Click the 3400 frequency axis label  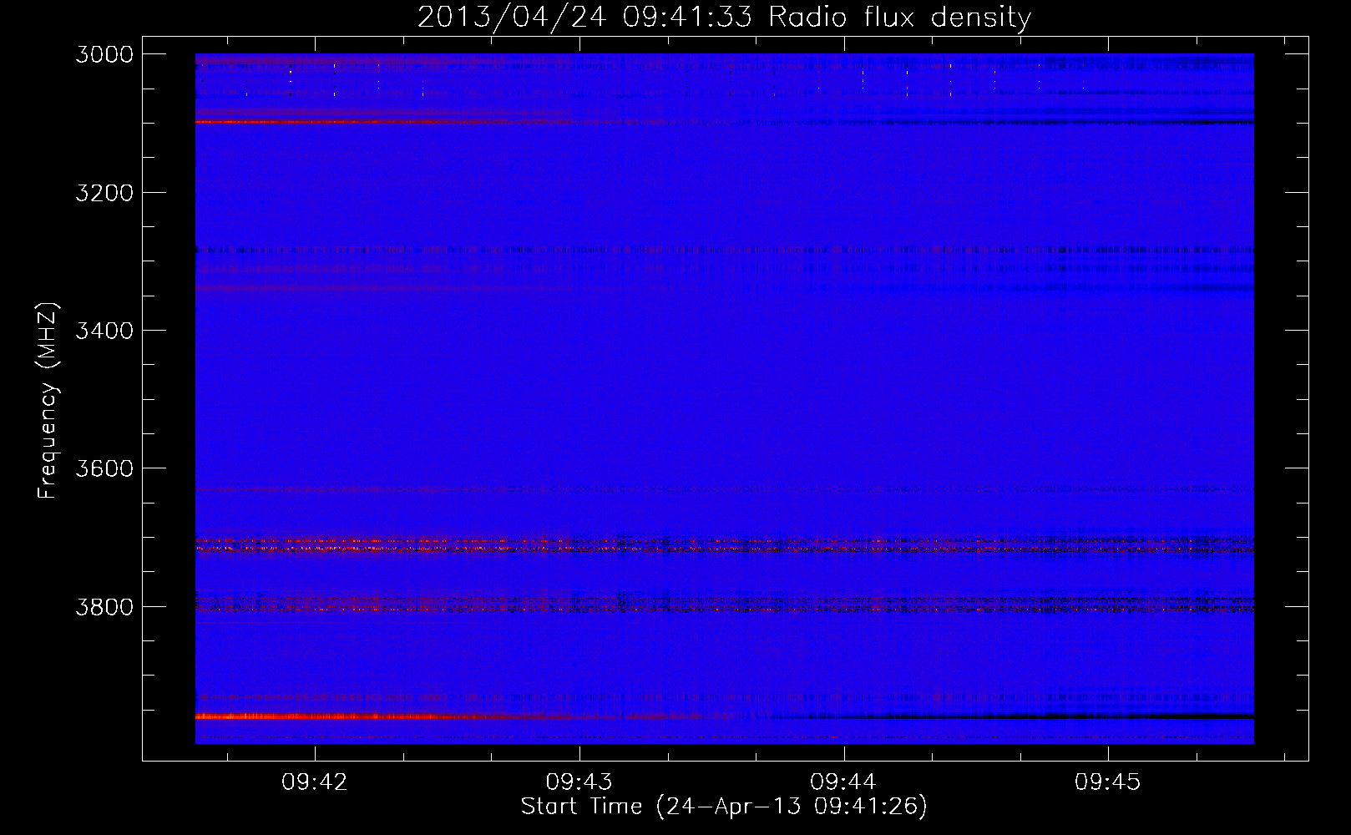[104, 331]
